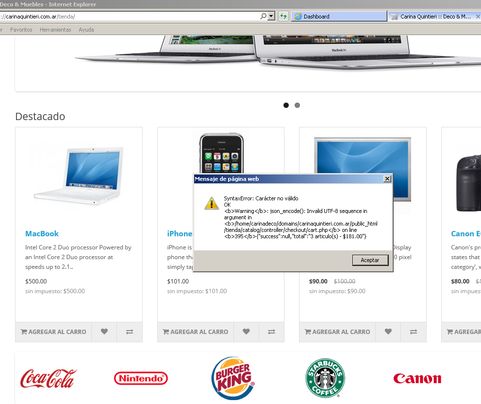This screenshot has height=404, width=481.
Task: Click in the URL address field
Action: click(129, 17)
